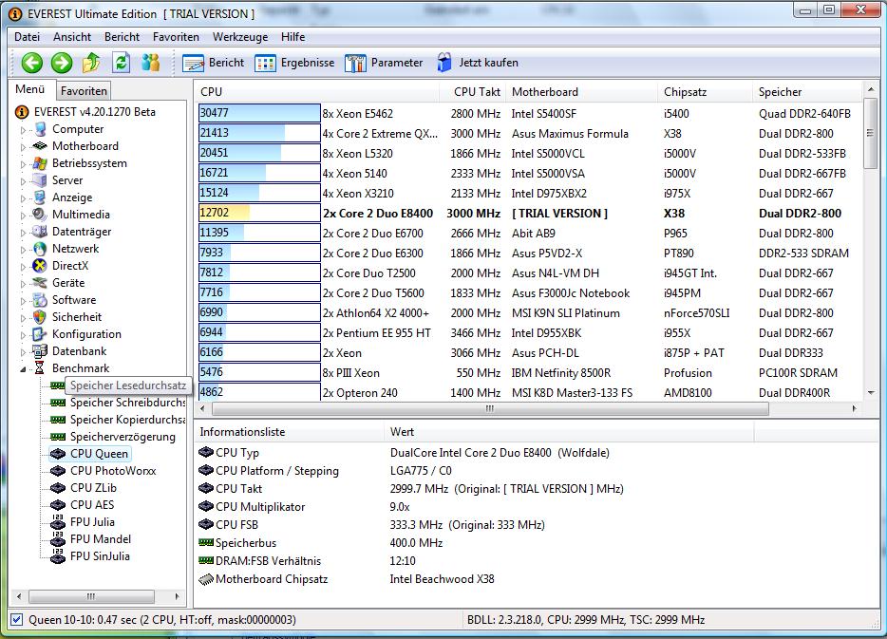Select the 2x Core 2 Duo E8400 row
This screenshot has height=639, width=887.
[529, 214]
